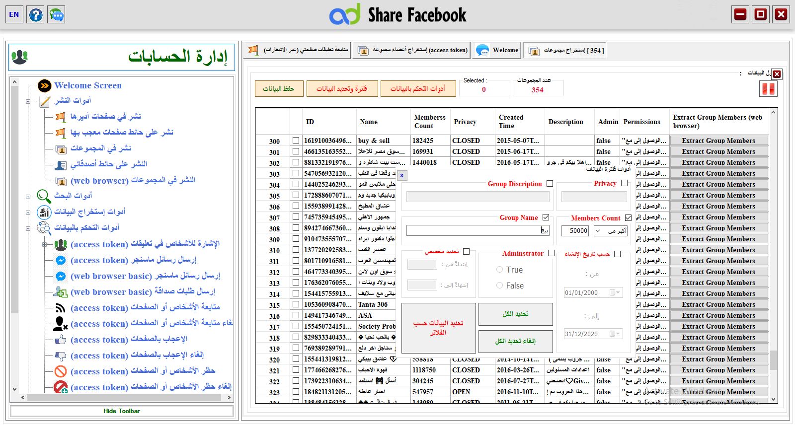Collapse the أدوات التحكم بالبيانات tree node
Screen dimensions: 795x427
coord(28,228)
